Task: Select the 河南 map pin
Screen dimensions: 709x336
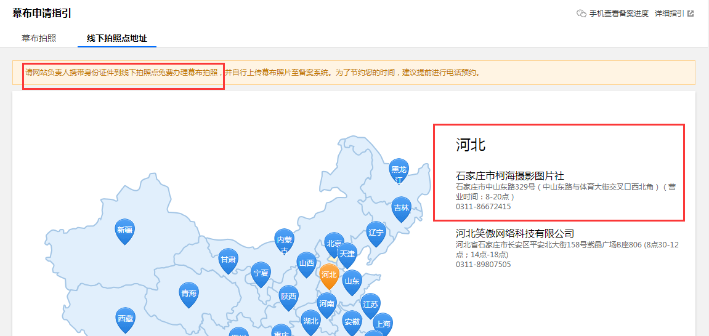Action: [x=327, y=305]
